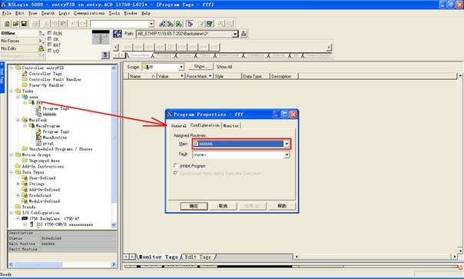Open the Offline controller status dropdown
464x279 pixels.
point(41,33)
